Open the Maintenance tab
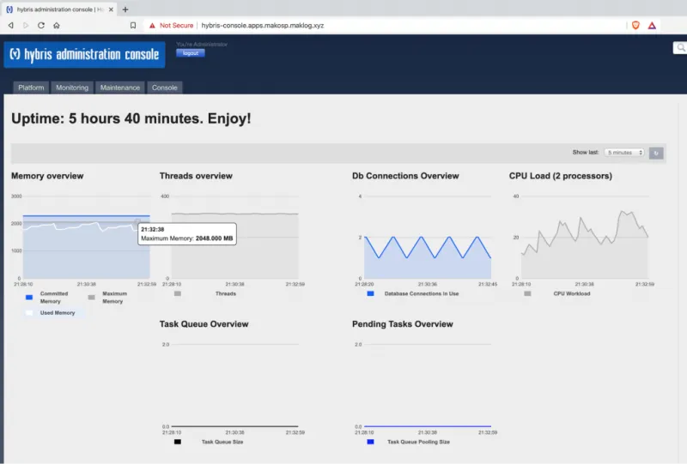This screenshot has height=464, width=687. pyautogui.click(x=119, y=87)
